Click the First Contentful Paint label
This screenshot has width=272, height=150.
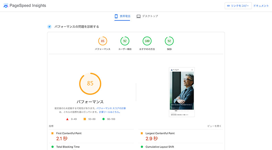69,133
